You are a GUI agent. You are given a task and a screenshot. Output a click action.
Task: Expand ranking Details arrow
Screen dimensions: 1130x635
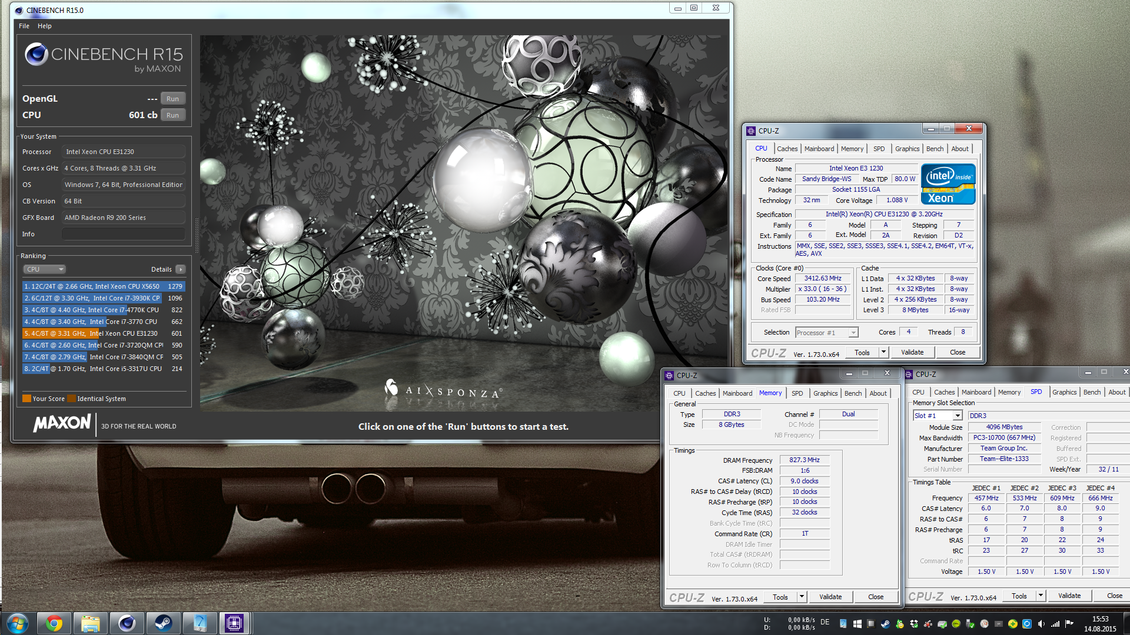181,269
